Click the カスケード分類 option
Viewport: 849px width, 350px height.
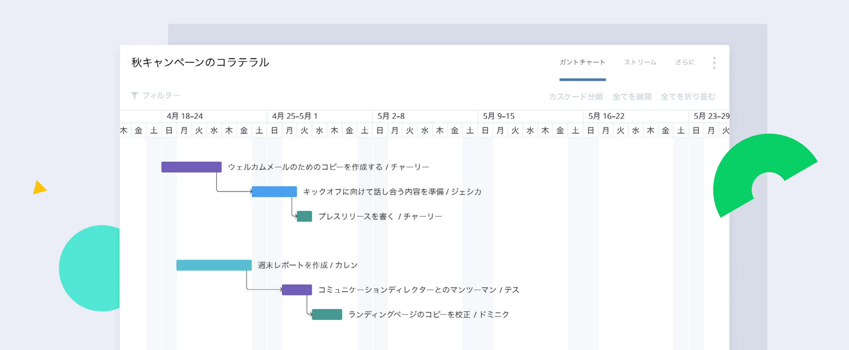point(576,97)
